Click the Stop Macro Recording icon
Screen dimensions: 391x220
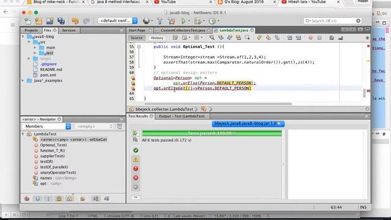320,38
